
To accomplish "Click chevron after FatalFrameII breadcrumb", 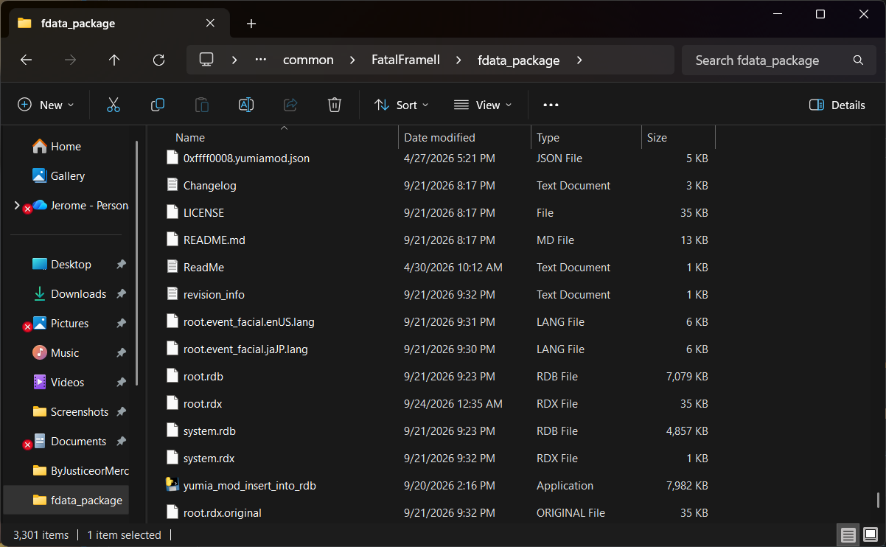I will point(458,60).
